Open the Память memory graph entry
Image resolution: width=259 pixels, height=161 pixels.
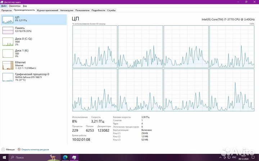[34, 30]
